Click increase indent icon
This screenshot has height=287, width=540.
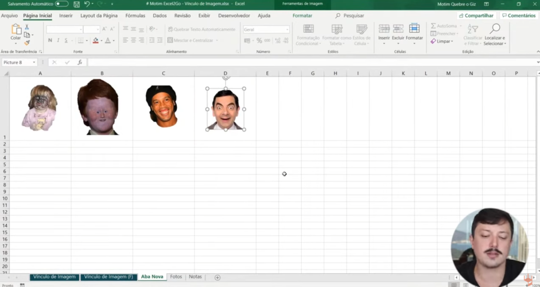[160, 40]
